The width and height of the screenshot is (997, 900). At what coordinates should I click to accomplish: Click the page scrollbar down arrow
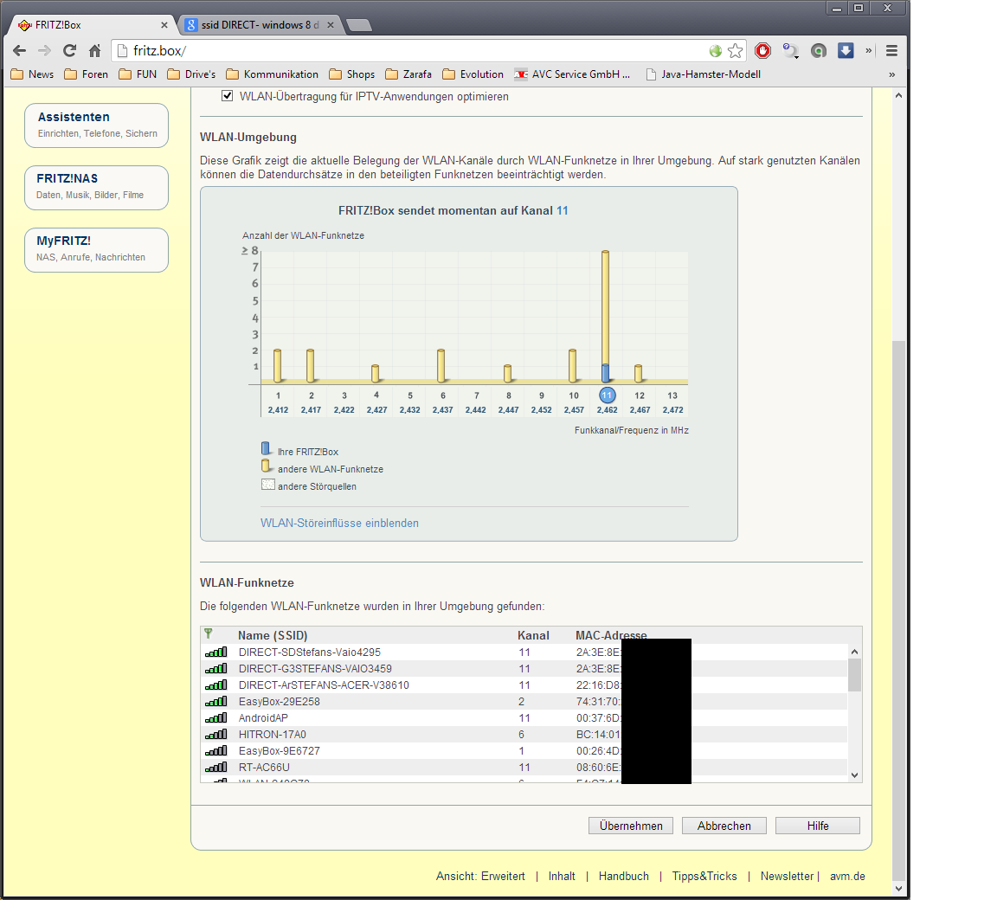[898, 889]
